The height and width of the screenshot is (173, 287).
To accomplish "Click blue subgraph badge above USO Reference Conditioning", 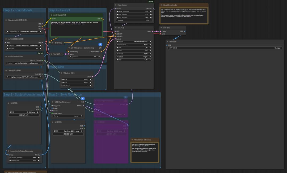I will (100, 44).
